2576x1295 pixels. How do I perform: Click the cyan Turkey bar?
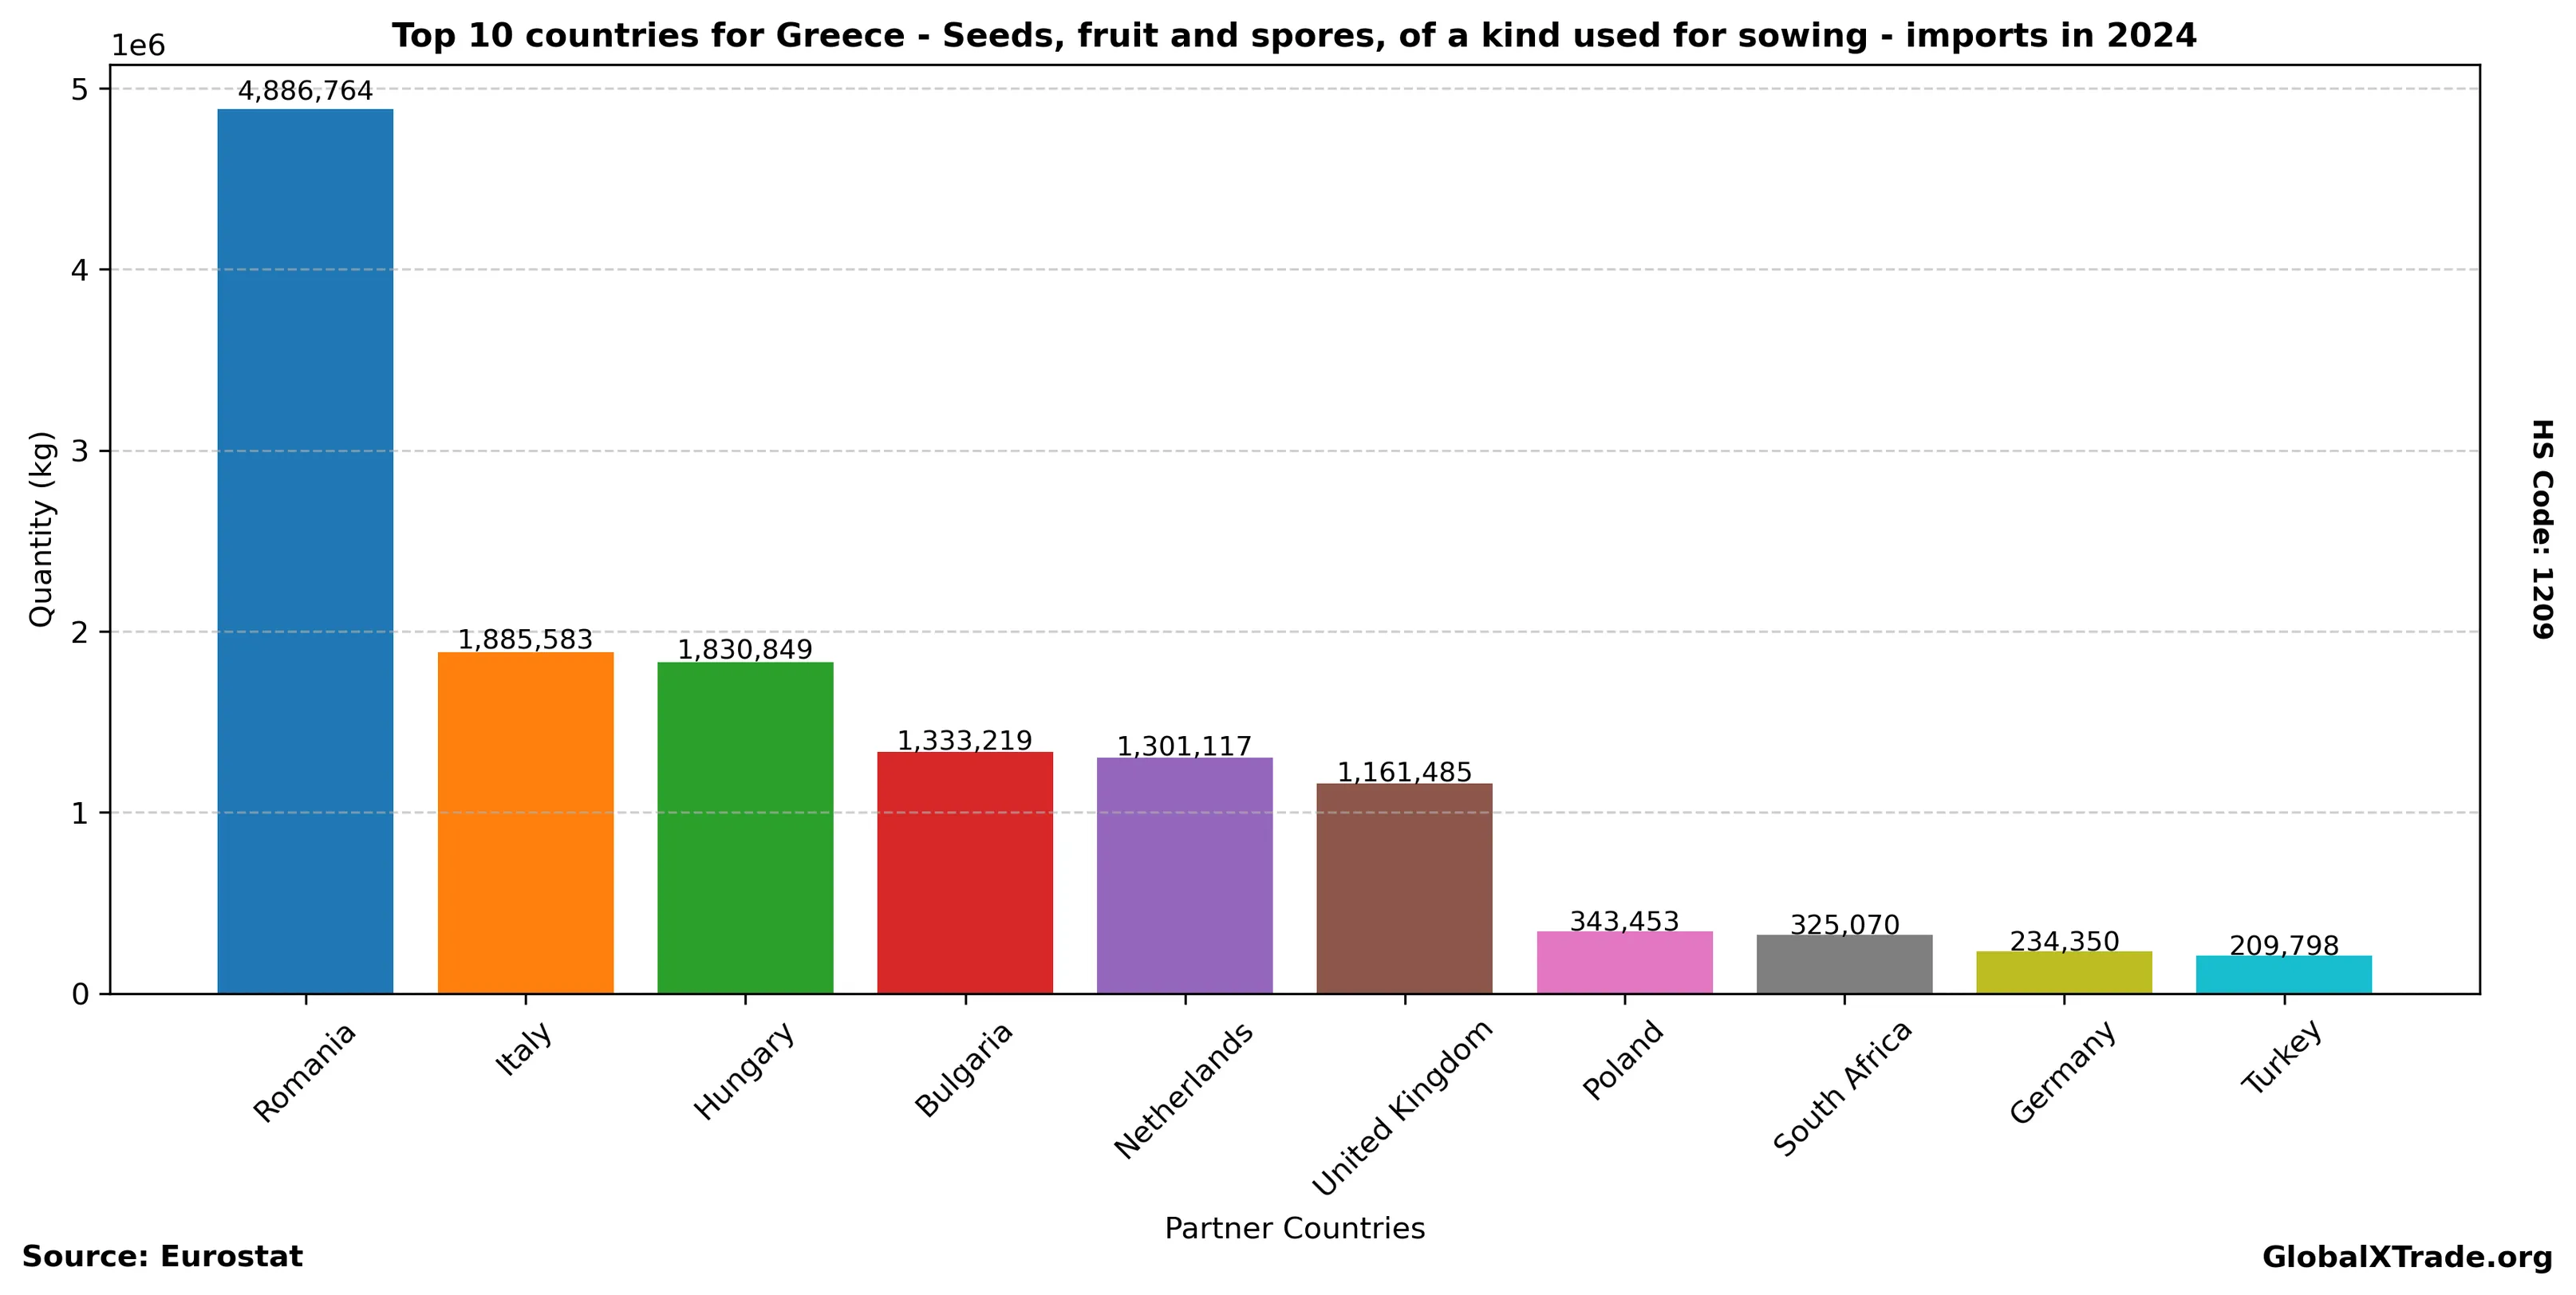pyautogui.click(x=2283, y=974)
